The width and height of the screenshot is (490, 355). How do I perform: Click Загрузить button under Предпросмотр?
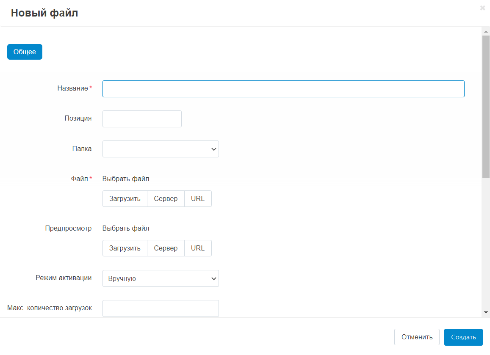[x=125, y=248]
